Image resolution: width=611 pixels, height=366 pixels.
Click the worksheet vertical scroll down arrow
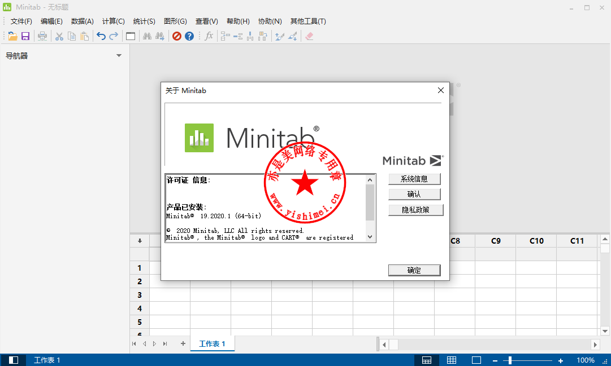point(605,332)
